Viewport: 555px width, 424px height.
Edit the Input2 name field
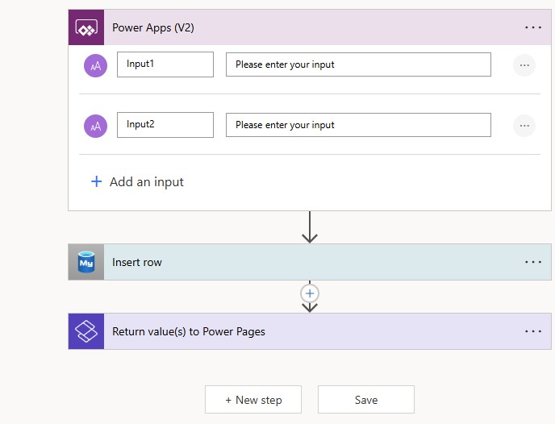tap(165, 125)
